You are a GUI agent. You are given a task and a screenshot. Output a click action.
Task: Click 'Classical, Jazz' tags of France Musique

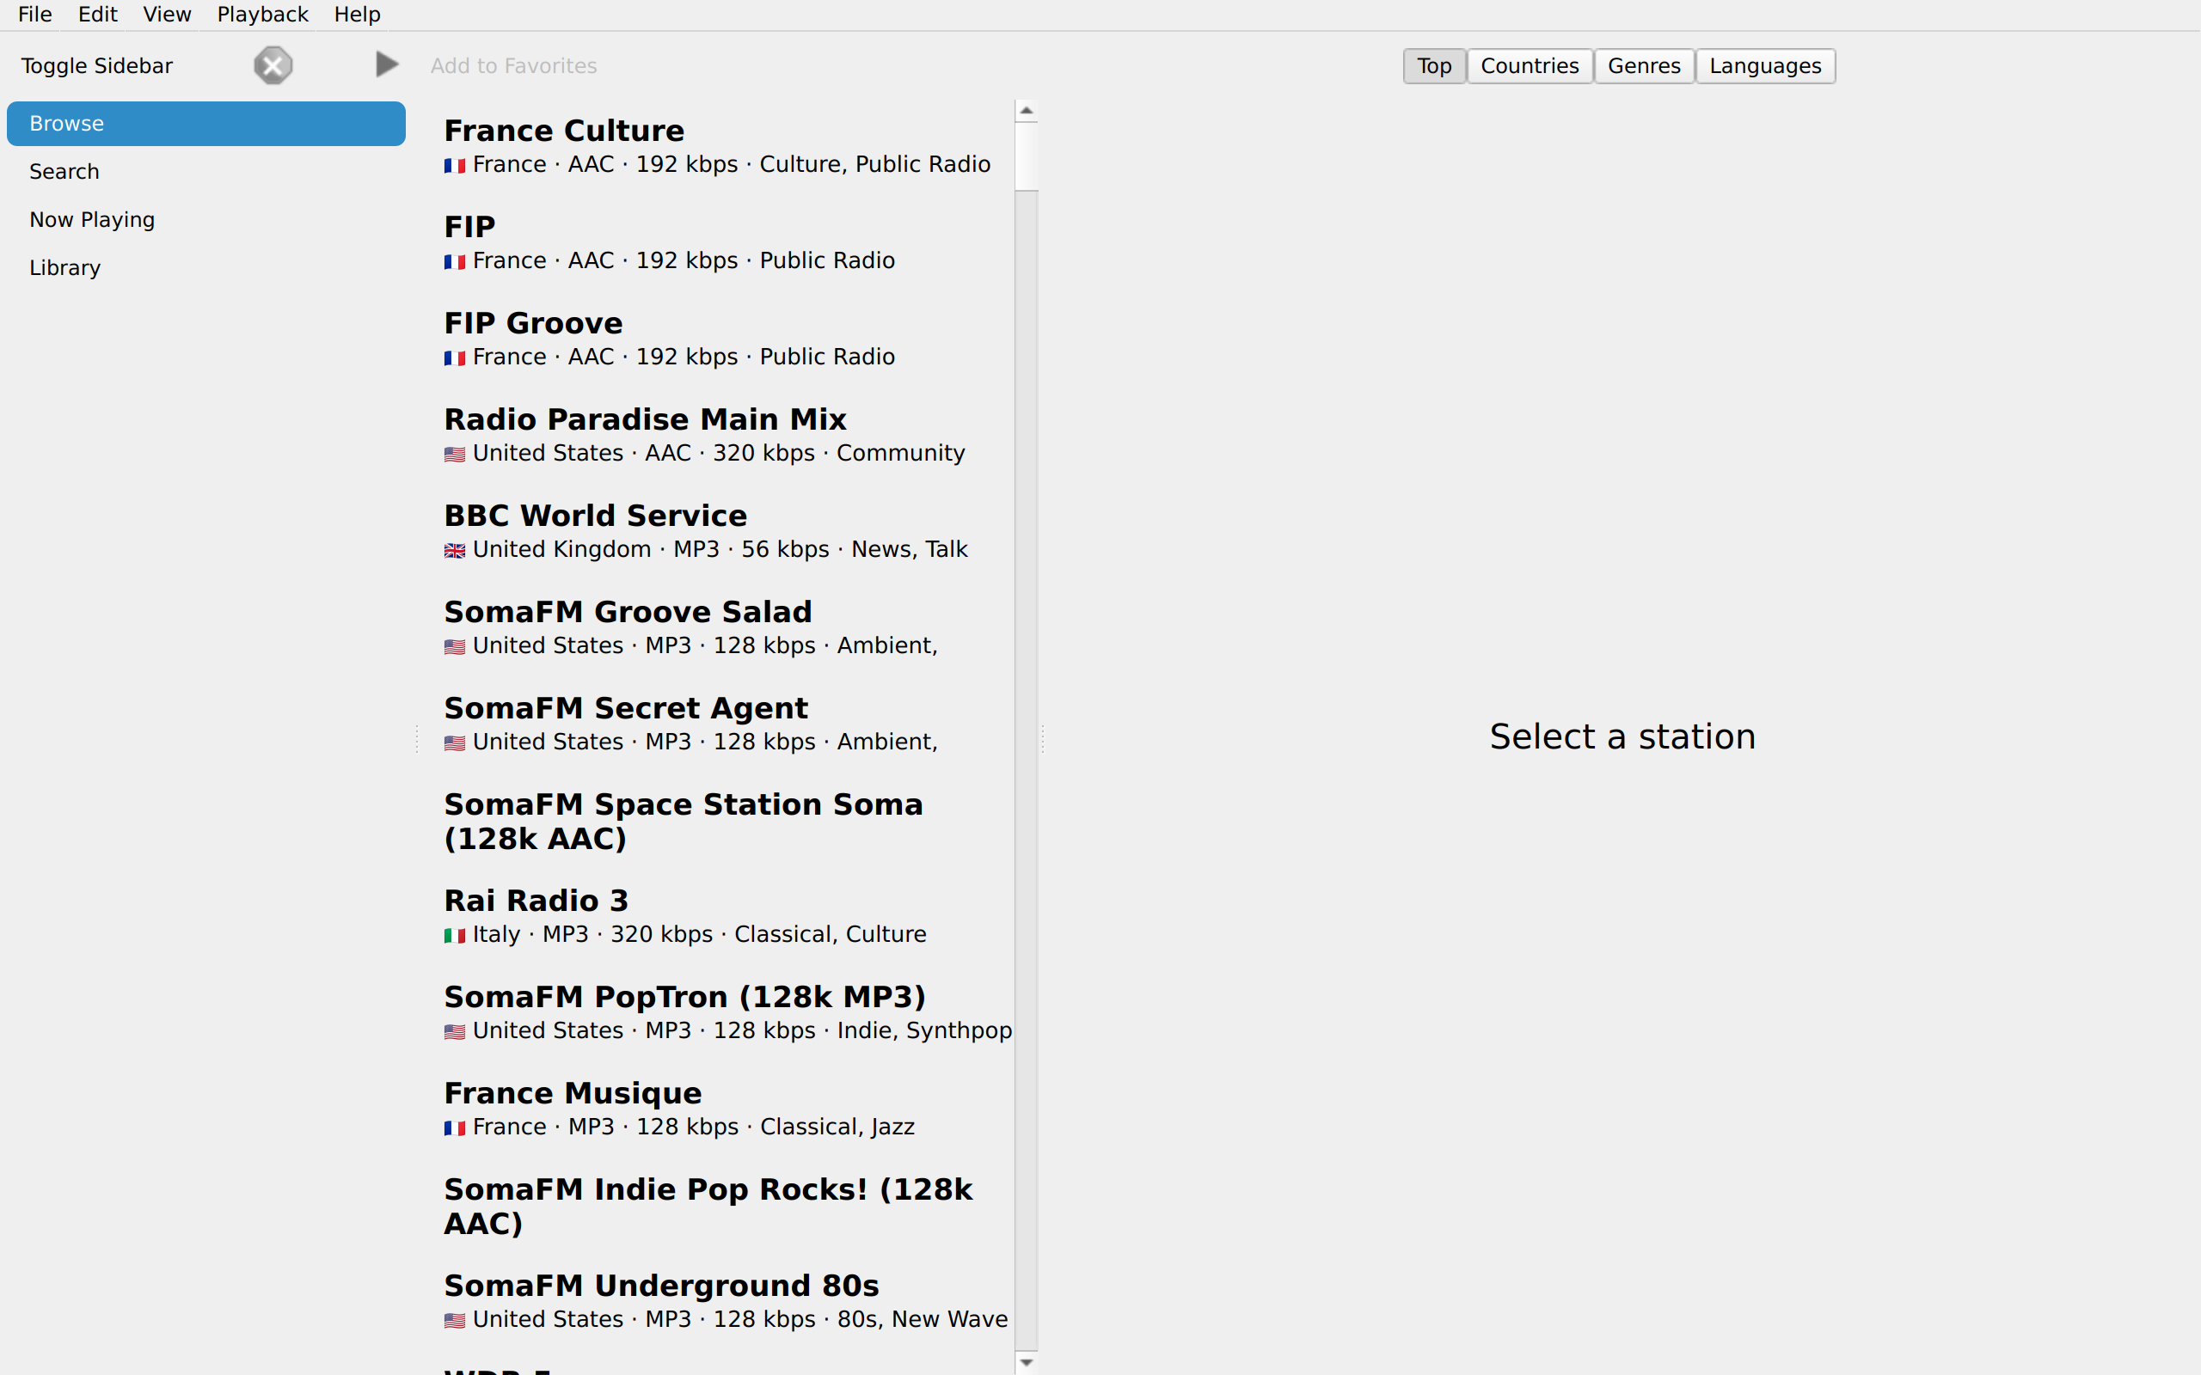(x=837, y=1127)
